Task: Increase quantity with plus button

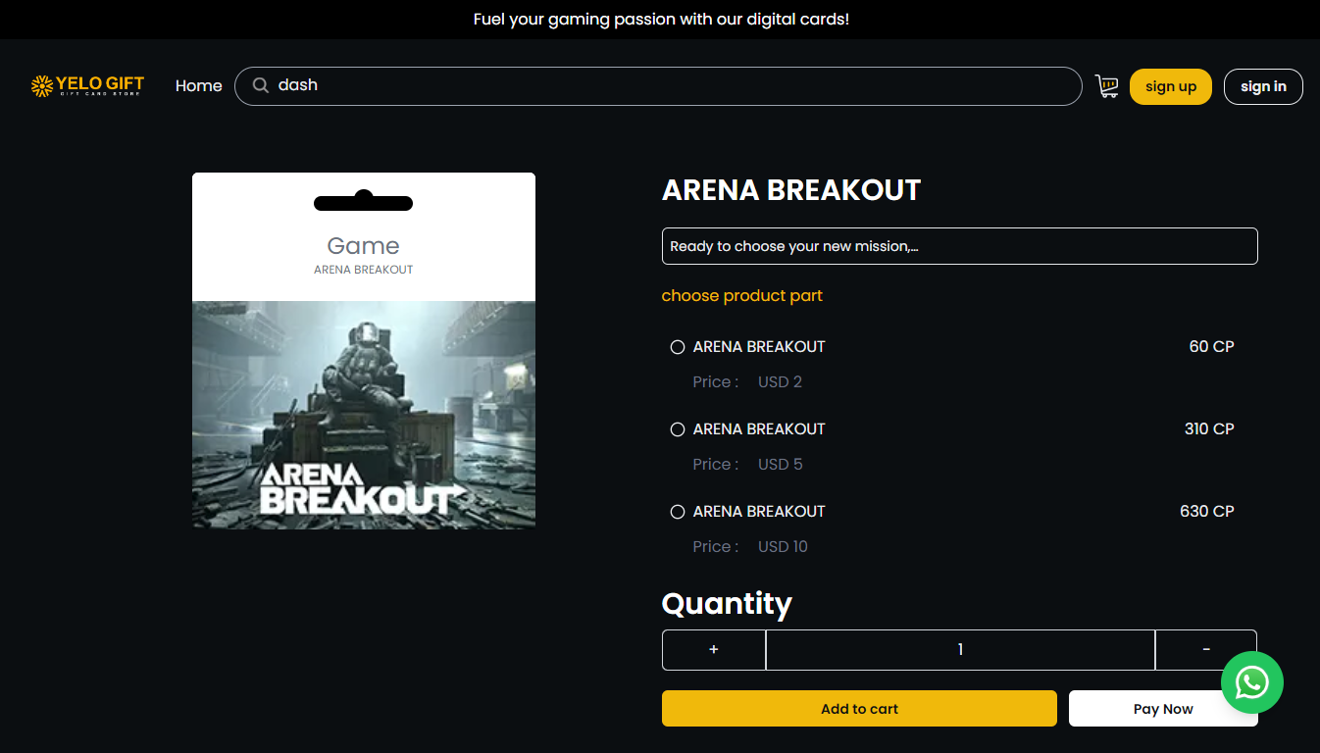Action: pos(714,650)
